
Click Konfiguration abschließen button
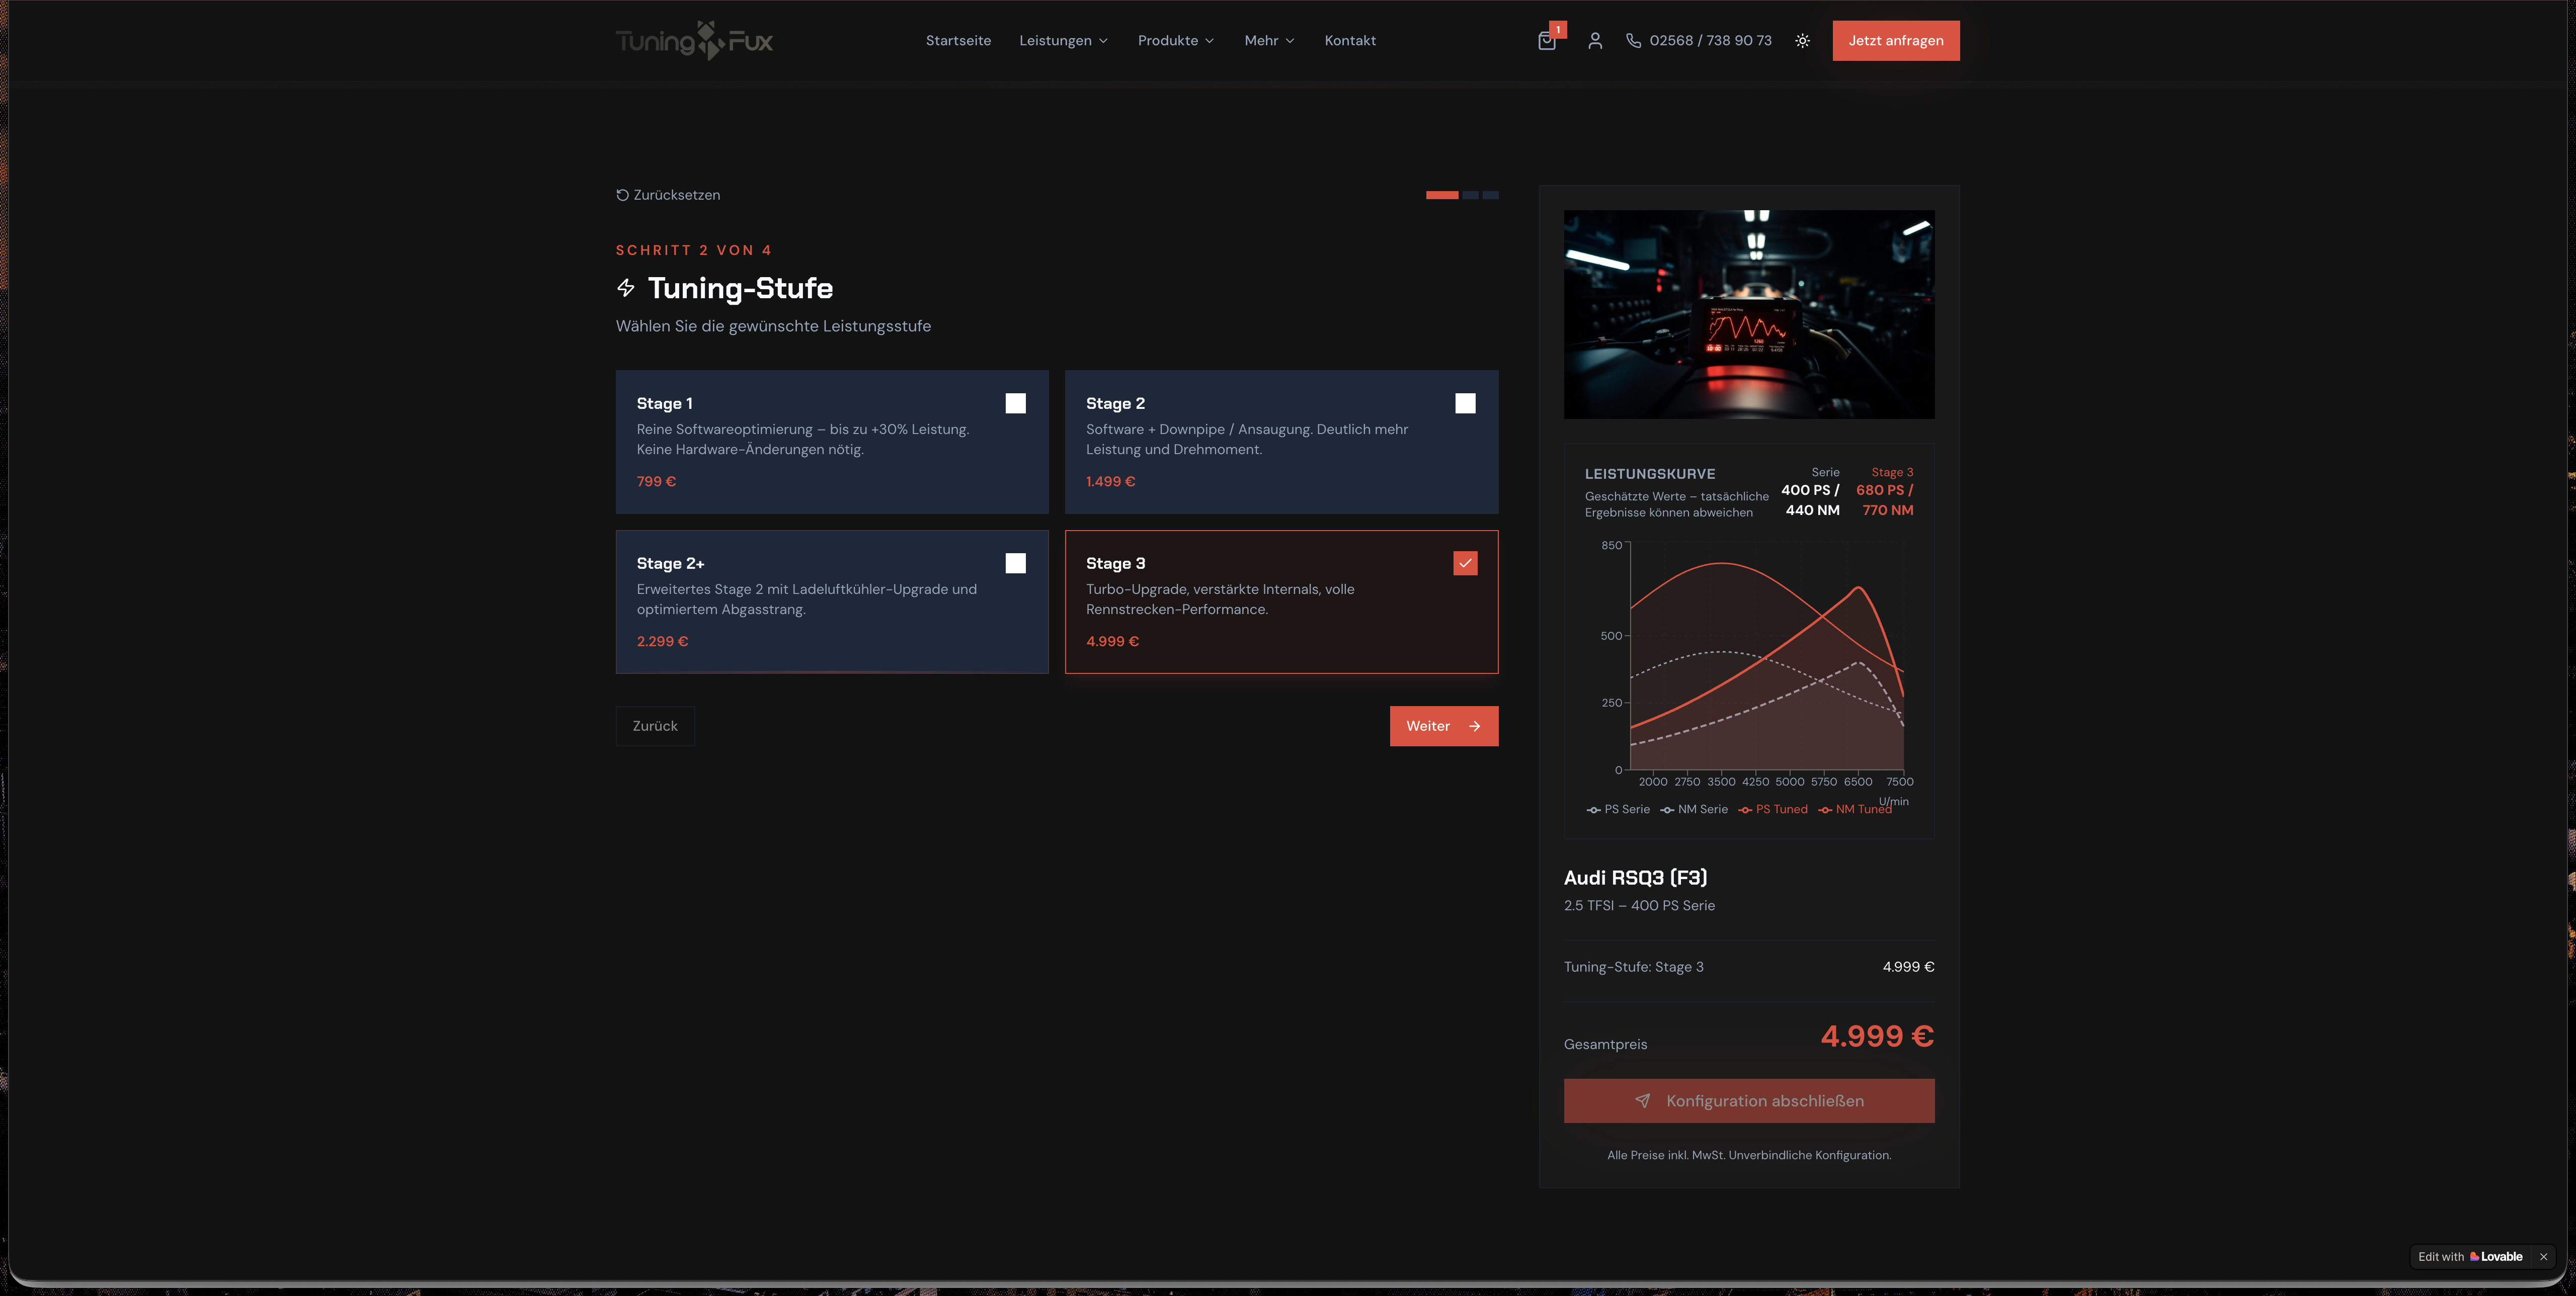tap(1749, 1101)
